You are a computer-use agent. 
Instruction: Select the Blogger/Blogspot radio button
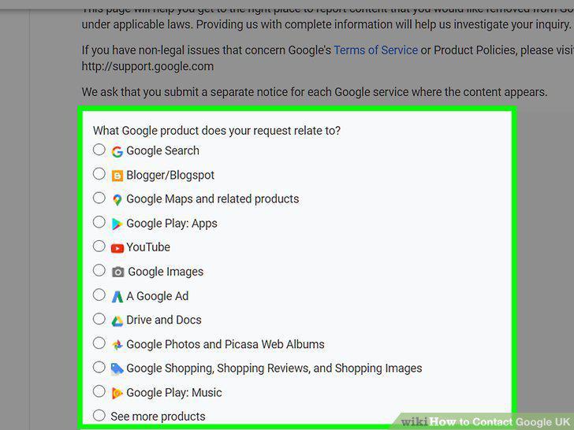[x=99, y=174]
